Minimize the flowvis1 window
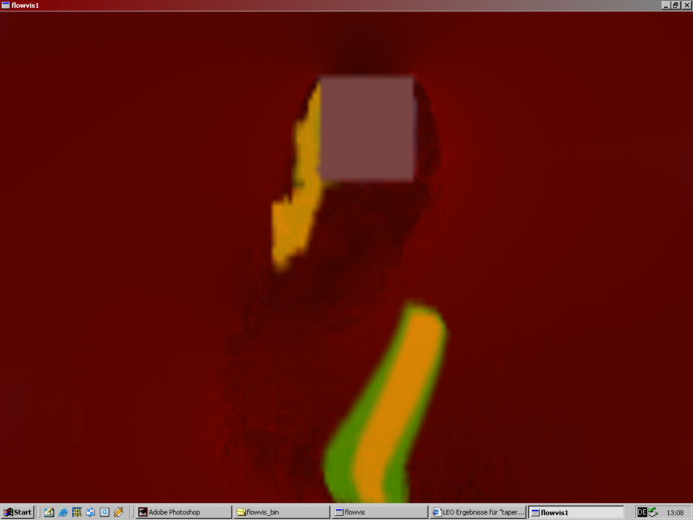This screenshot has height=520, width=693. tap(666, 5)
